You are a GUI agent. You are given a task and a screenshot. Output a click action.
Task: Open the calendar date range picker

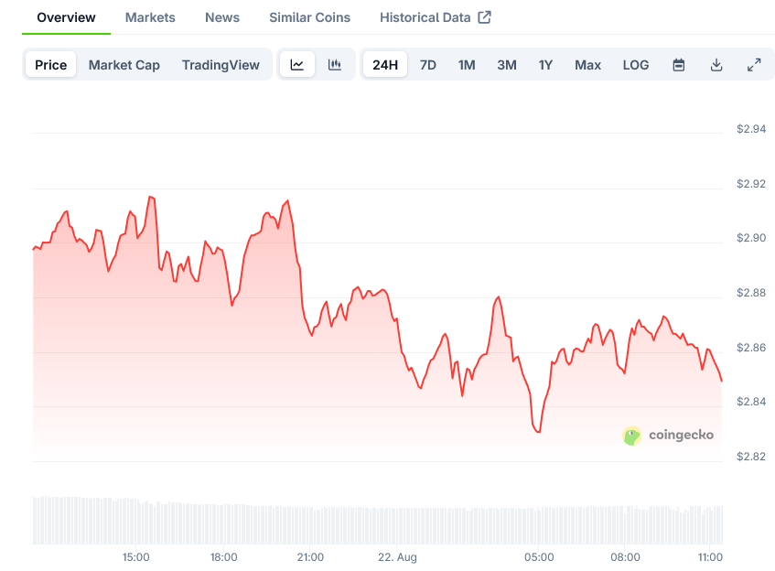click(x=679, y=65)
